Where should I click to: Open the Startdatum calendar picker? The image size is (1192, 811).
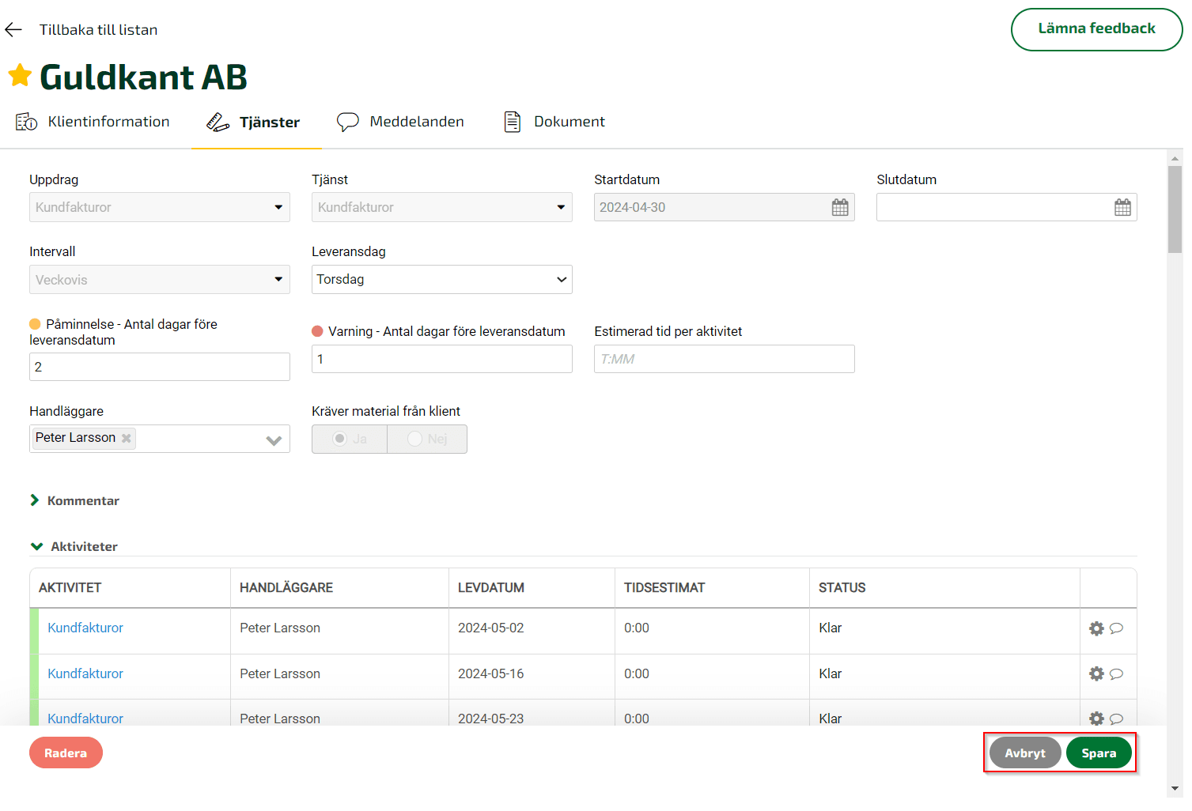[x=840, y=207]
